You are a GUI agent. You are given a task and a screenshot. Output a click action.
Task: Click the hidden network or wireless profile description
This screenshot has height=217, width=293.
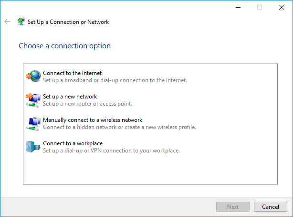pyautogui.click(x=119, y=127)
